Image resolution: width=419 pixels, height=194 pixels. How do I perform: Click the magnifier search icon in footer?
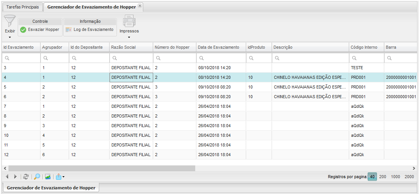coord(37,176)
